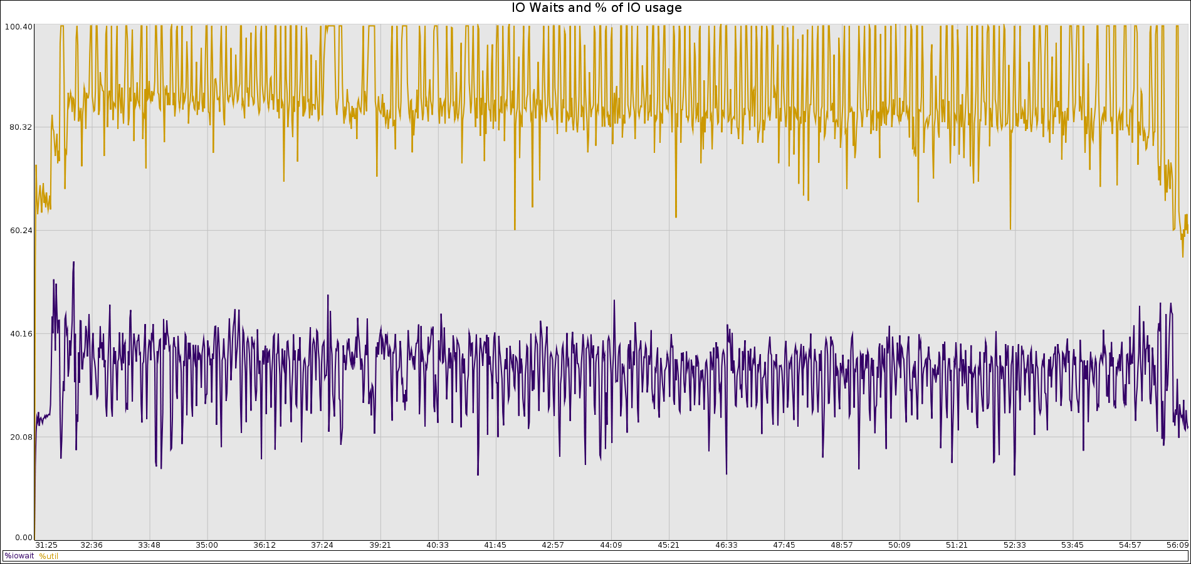Image resolution: width=1191 pixels, height=564 pixels.
Task: Click the x-axis time label 37:24
Action: [x=322, y=545]
